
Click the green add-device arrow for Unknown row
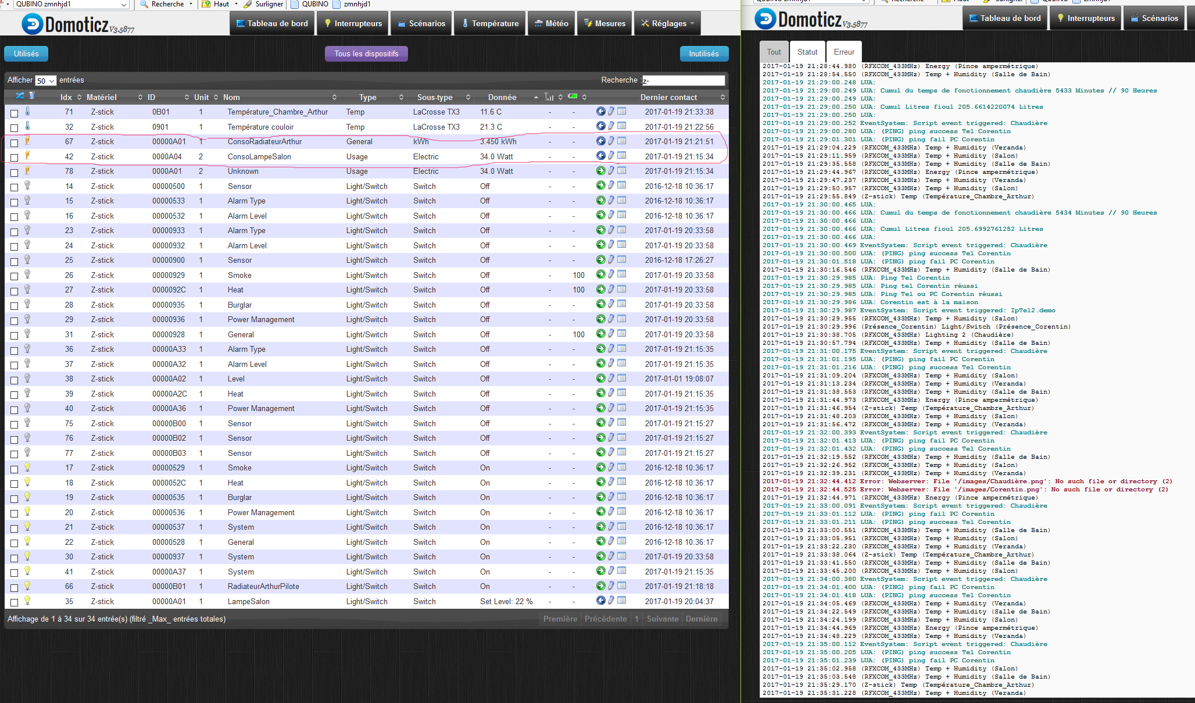pyautogui.click(x=600, y=170)
